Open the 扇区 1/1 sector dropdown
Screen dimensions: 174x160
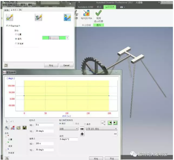click(102, 129)
